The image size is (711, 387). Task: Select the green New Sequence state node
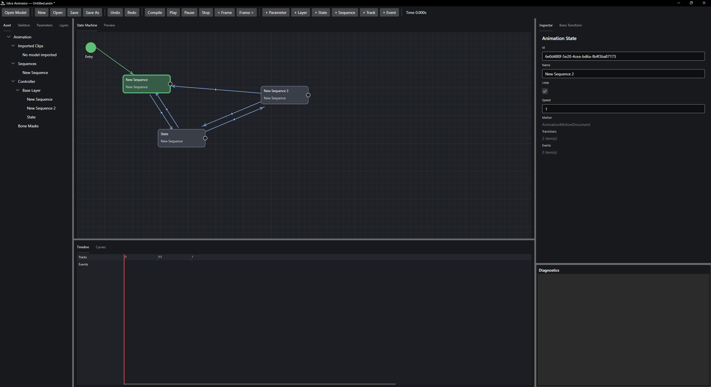pos(147,84)
